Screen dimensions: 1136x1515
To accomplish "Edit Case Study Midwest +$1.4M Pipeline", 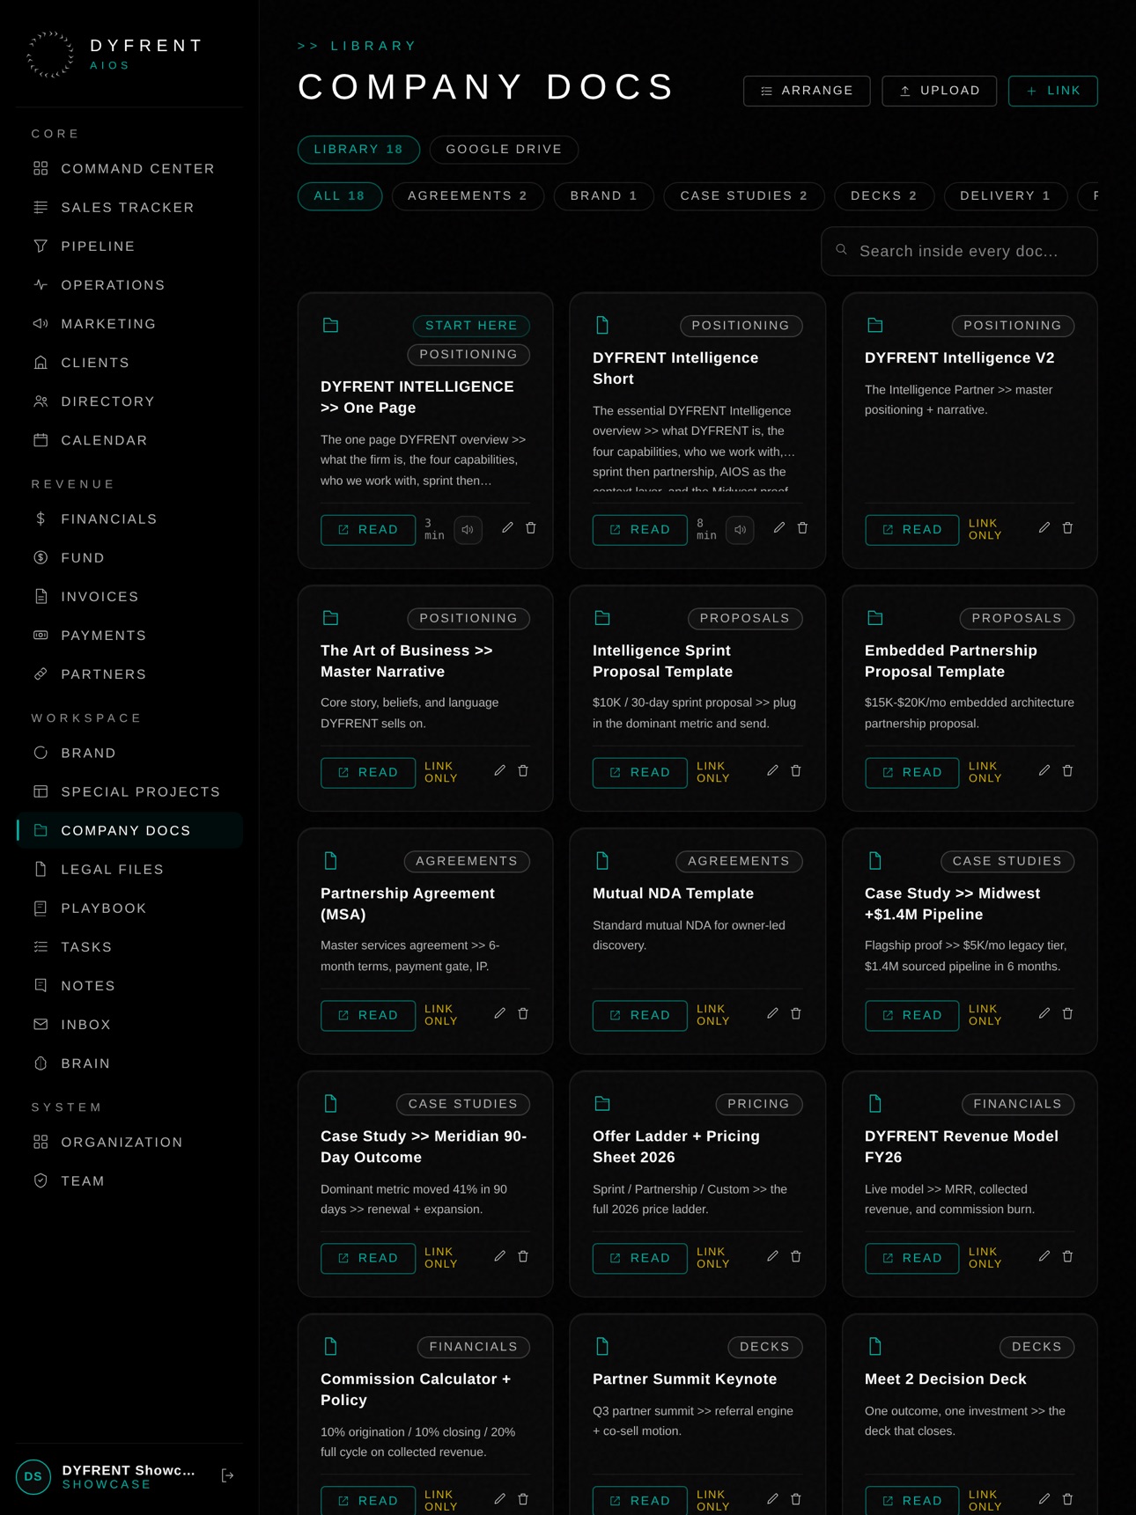I will [x=1044, y=1014].
